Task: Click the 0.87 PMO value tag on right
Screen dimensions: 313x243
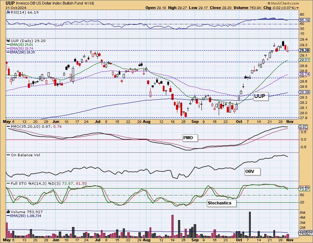Action: (x=304, y=126)
